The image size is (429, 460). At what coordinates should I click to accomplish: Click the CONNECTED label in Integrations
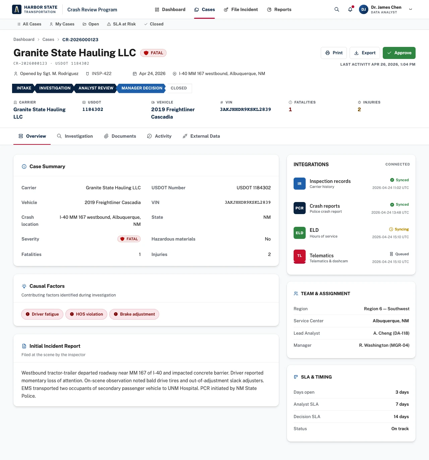click(397, 164)
